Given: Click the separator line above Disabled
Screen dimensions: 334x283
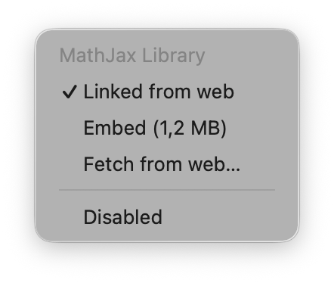Looking at the screenshot, I should [167, 190].
